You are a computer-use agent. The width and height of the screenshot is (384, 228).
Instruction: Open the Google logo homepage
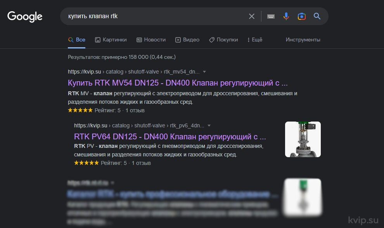point(25,16)
